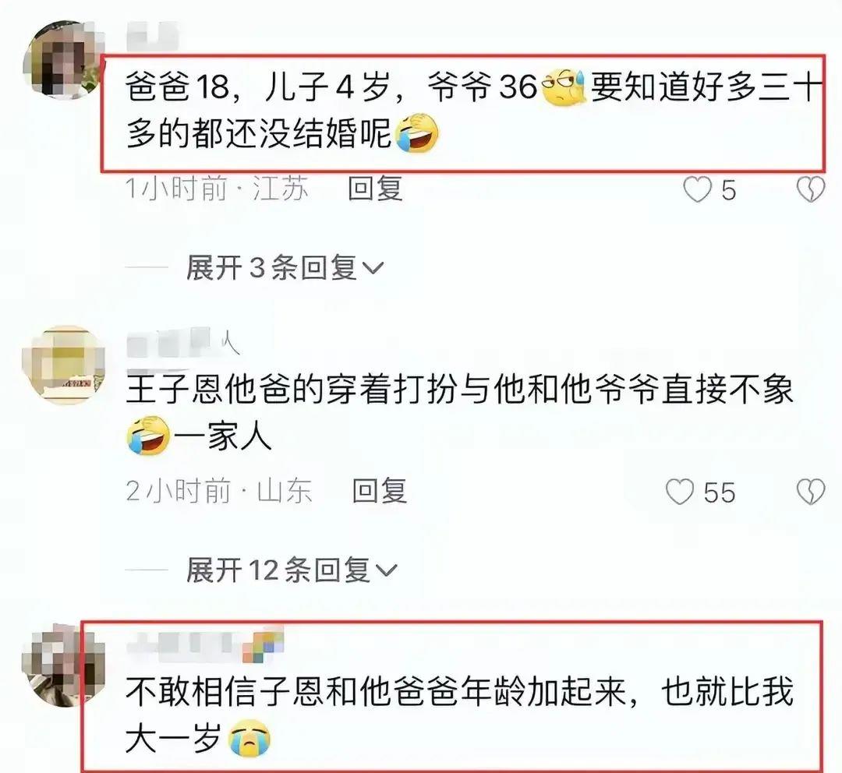This screenshot has height=773, width=842.
Task: Select the comment 不敢相信子恩和他爸爸年龄
Action: click(460, 715)
